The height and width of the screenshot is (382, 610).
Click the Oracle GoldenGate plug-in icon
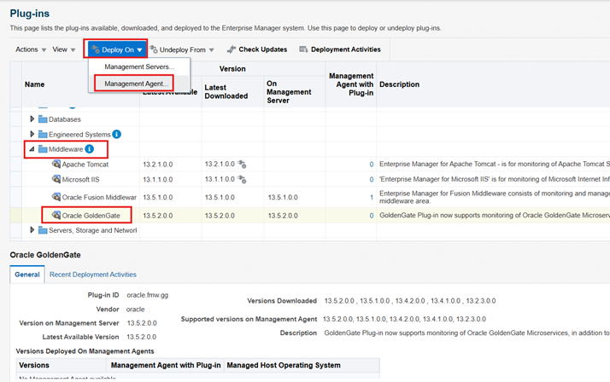(x=56, y=215)
